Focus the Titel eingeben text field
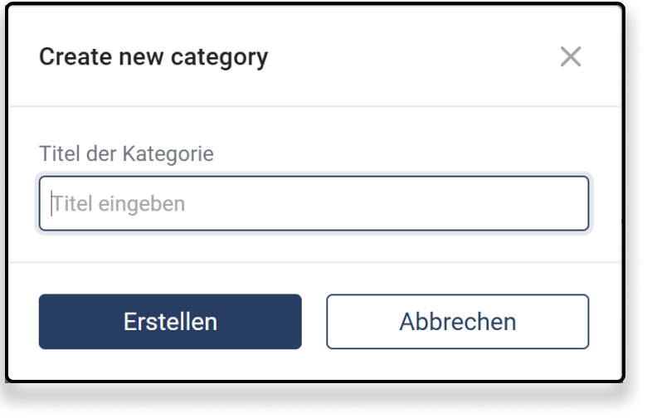Screen dimensions: 652x418 click(x=314, y=203)
